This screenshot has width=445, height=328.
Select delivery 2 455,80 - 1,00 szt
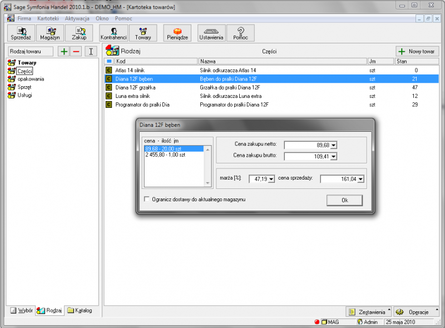click(174, 155)
